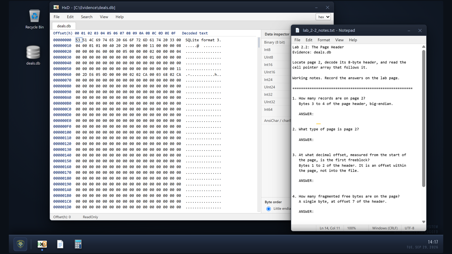Click the police shield start button
452x254 pixels.
pyautogui.click(x=21, y=244)
